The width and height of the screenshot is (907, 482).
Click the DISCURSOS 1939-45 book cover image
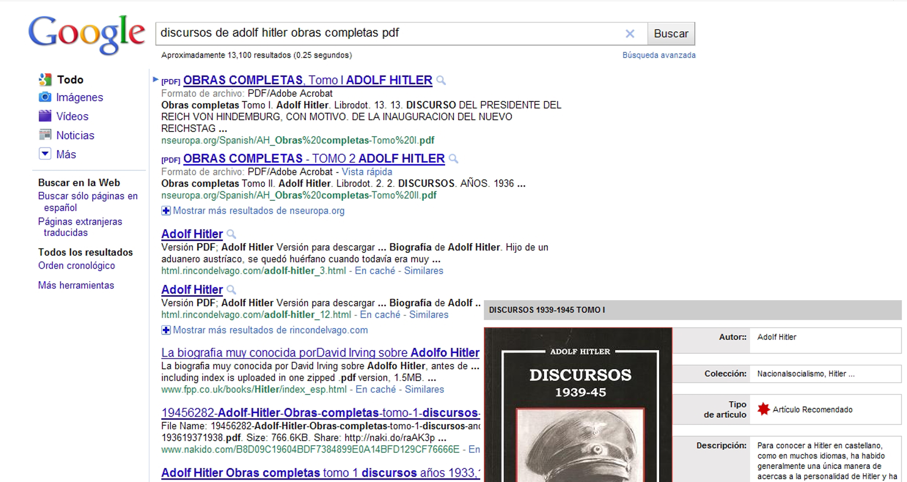point(578,405)
